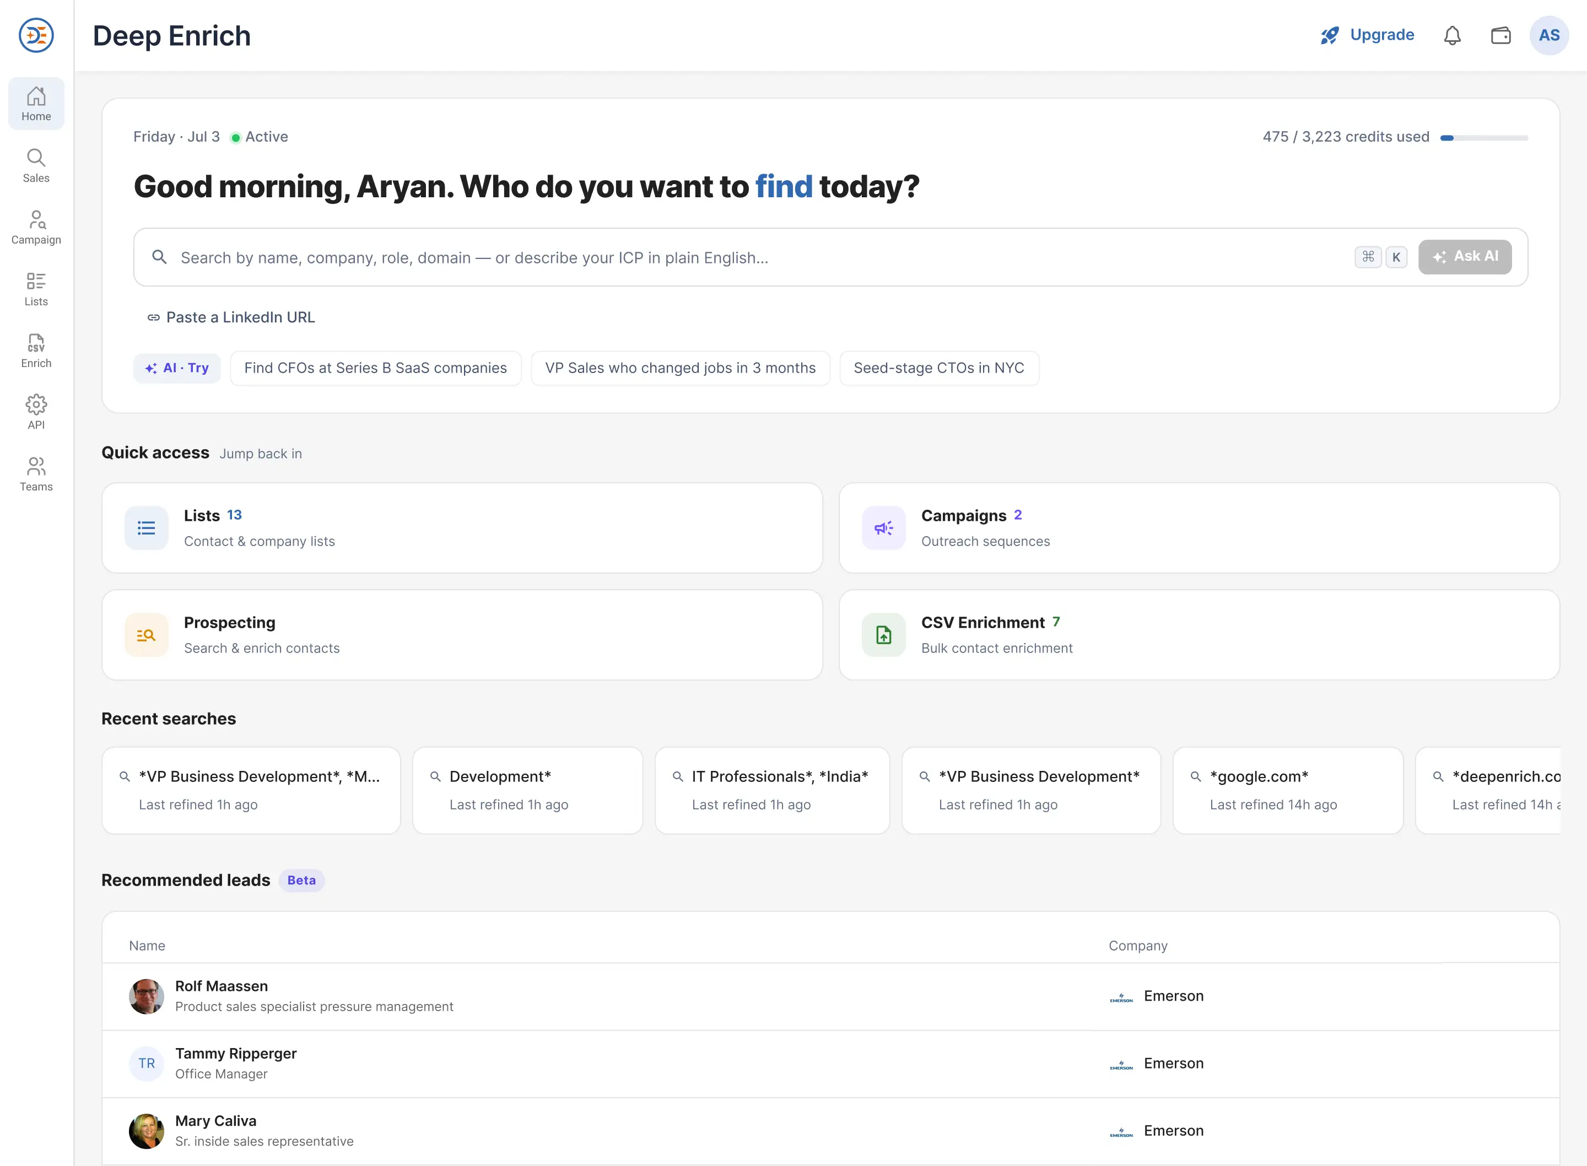Click the Active status indicator
1587x1166 pixels.
tap(260, 137)
